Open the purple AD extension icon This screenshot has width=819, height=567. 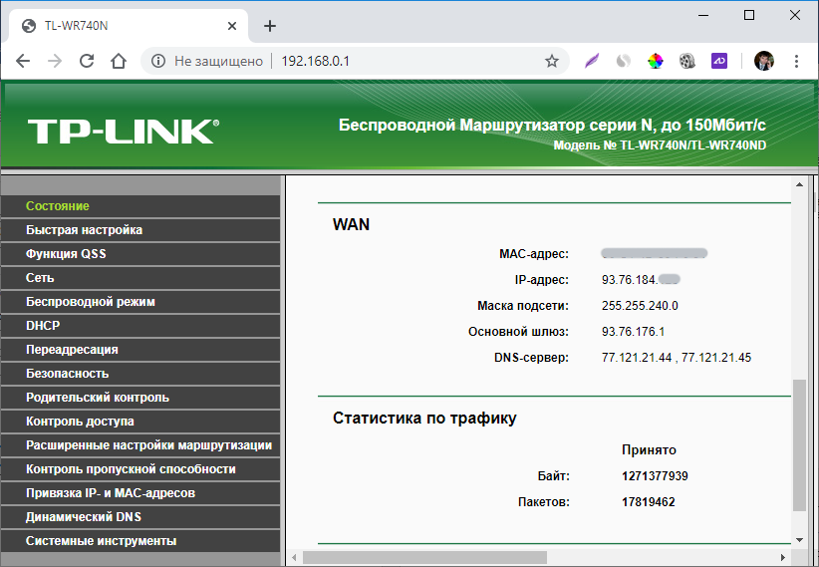tap(718, 61)
